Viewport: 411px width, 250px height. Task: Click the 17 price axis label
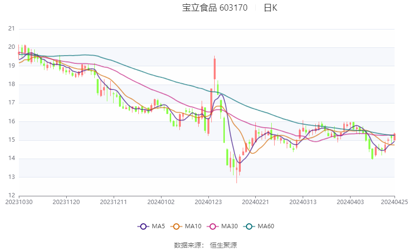pyautogui.click(x=12, y=103)
